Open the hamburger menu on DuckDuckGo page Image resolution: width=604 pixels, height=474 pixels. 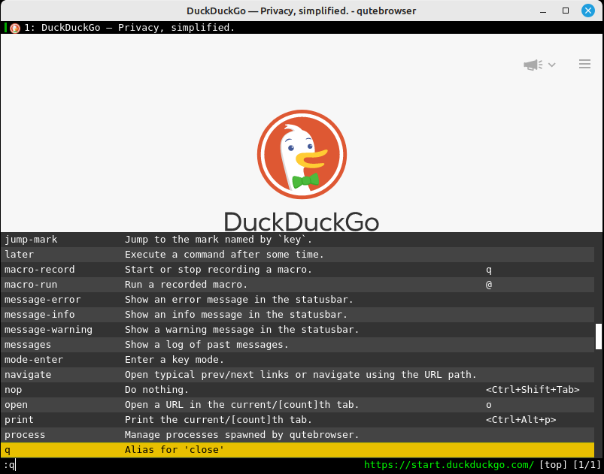(x=584, y=64)
